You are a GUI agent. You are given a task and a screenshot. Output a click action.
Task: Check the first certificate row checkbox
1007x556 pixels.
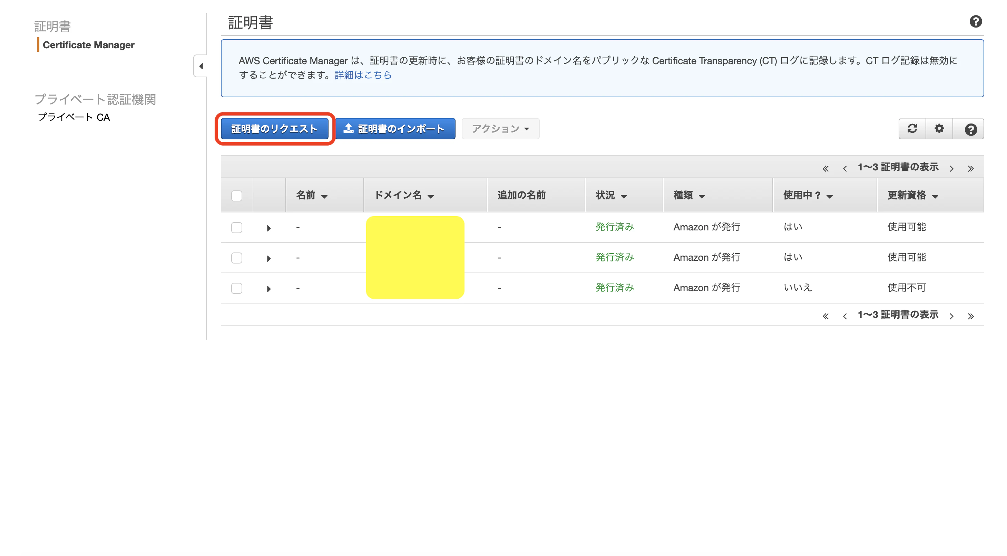pos(236,227)
